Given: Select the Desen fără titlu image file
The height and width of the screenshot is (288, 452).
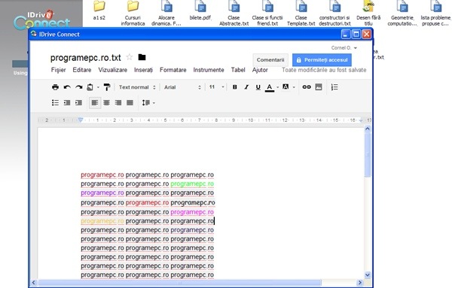Looking at the screenshot, I should [368, 13].
